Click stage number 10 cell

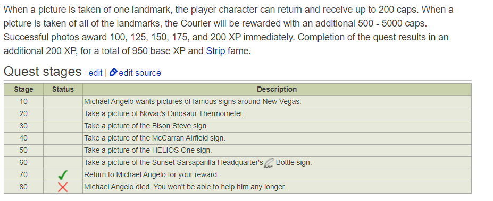[23, 102]
